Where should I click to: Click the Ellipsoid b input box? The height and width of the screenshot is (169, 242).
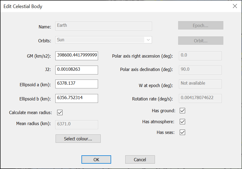[x=77, y=98]
